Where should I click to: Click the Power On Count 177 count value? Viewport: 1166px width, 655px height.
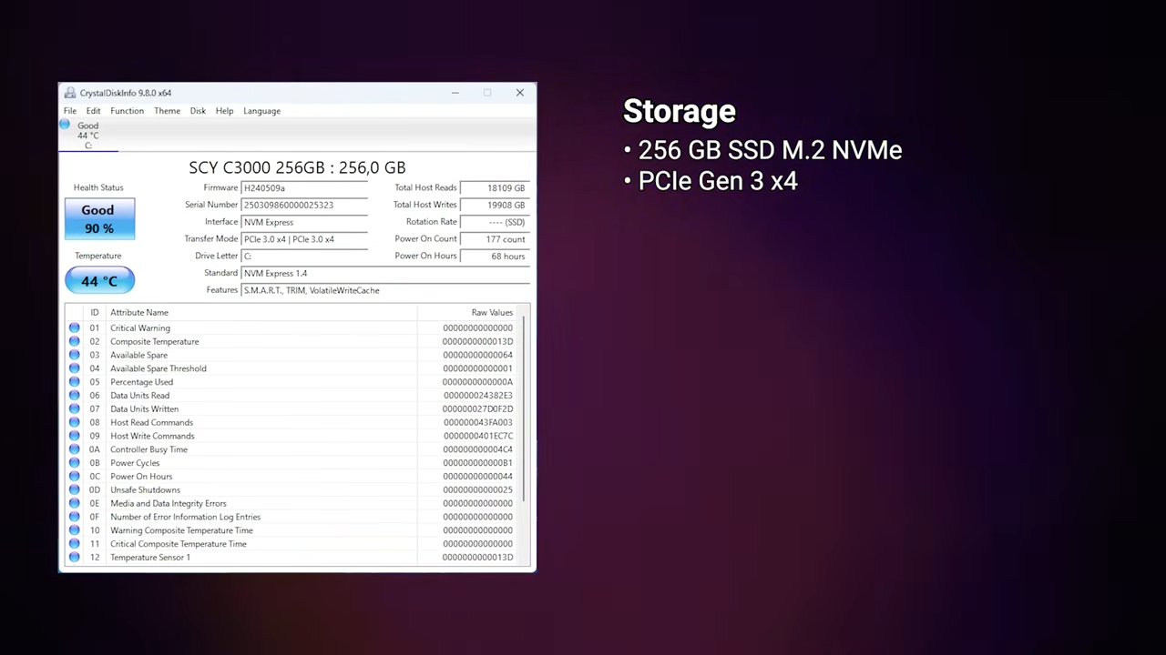coord(495,239)
